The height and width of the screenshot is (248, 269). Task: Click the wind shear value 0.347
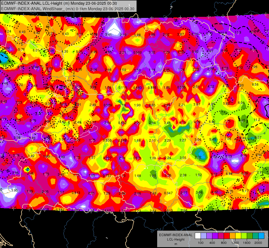point(168,193)
